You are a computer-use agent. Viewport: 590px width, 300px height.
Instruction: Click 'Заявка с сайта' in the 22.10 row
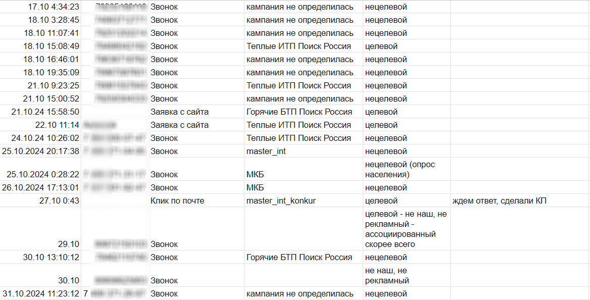[x=179, y=125]
